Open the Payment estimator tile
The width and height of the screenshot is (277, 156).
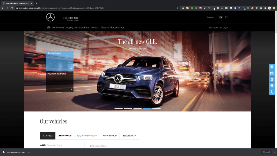click(x=60, y=82)
